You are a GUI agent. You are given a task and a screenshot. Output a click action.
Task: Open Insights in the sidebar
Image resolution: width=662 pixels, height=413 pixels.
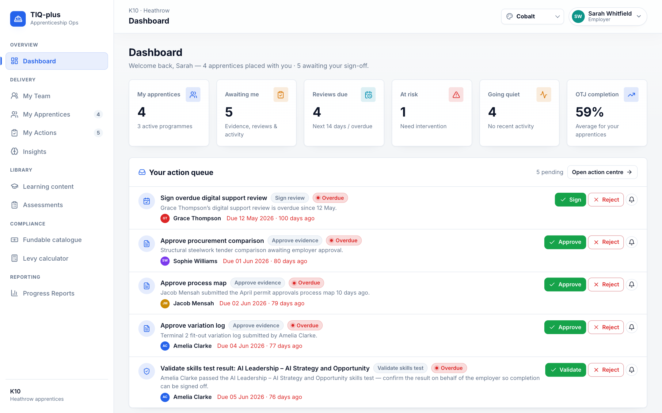tap(57, 151)
